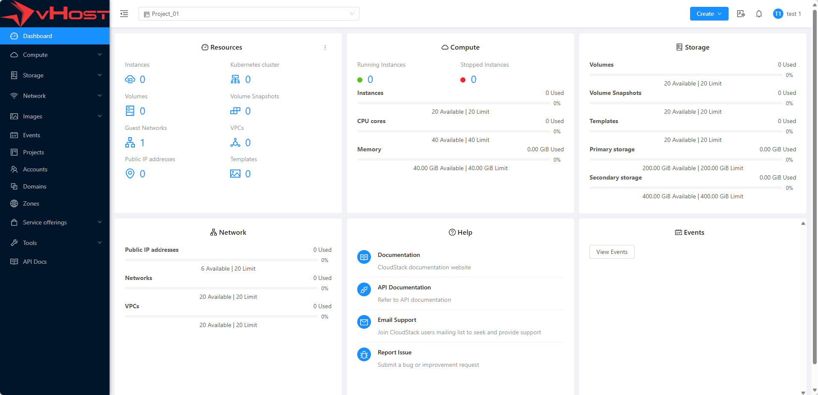
Task: Click the View Events button
Action: coord(611,252)
